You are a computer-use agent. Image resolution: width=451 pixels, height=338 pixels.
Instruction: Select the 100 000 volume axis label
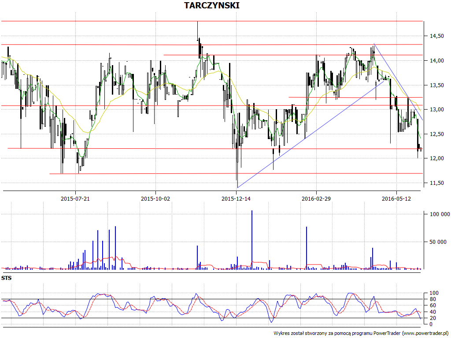[440, 214]
